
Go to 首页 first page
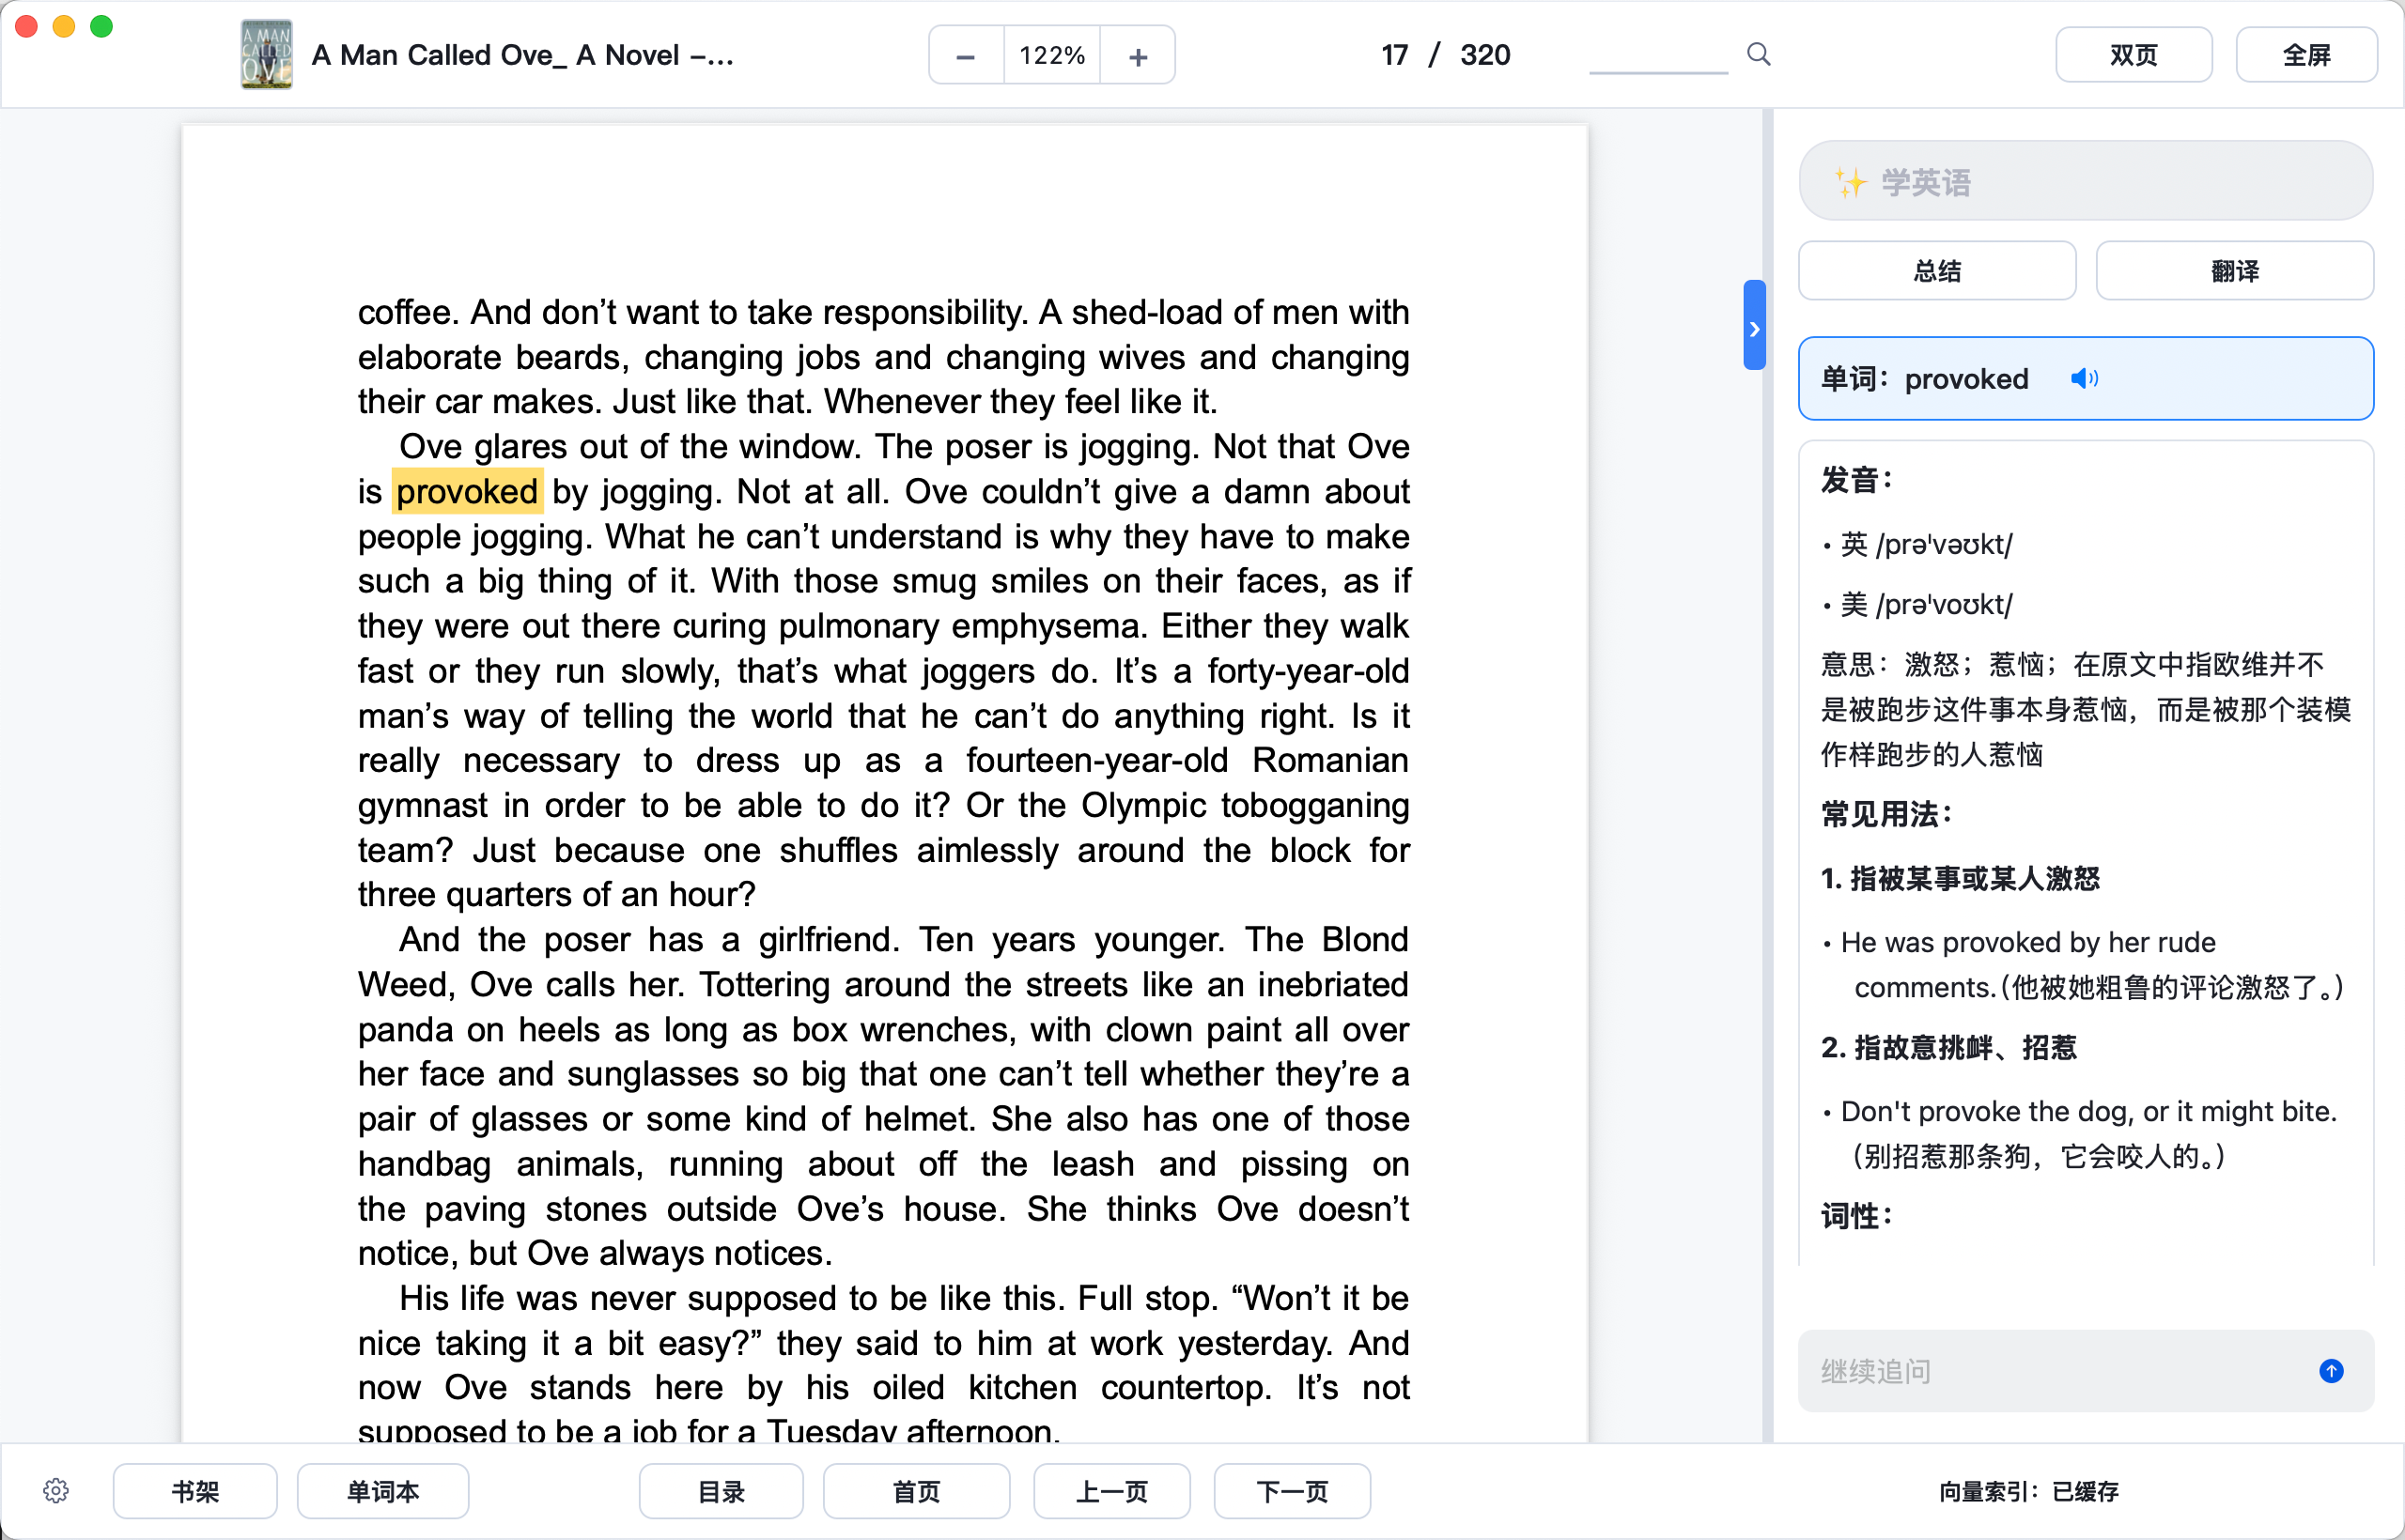pos(915,1491)
